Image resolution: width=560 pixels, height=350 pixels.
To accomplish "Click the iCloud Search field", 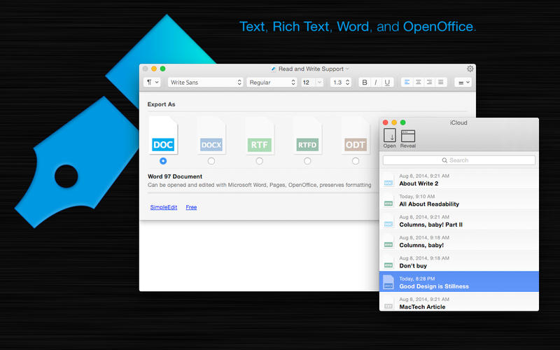I will pos(459,160).
